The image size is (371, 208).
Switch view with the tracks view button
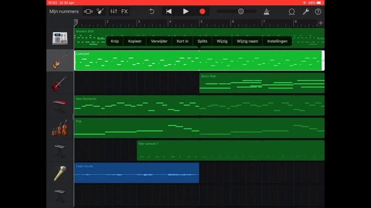click(88, 12)
